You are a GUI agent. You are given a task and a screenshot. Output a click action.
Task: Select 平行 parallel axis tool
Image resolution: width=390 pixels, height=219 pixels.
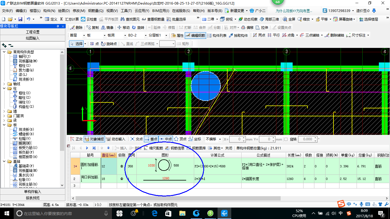[274, 35]
